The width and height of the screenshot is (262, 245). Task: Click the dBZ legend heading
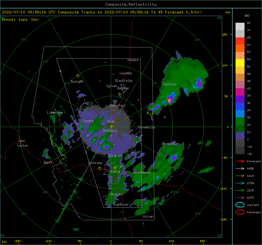pyautogui.click(x=247, y=16)
